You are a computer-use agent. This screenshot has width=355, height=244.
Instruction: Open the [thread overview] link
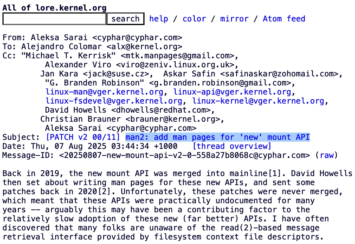tap(232, 146)
